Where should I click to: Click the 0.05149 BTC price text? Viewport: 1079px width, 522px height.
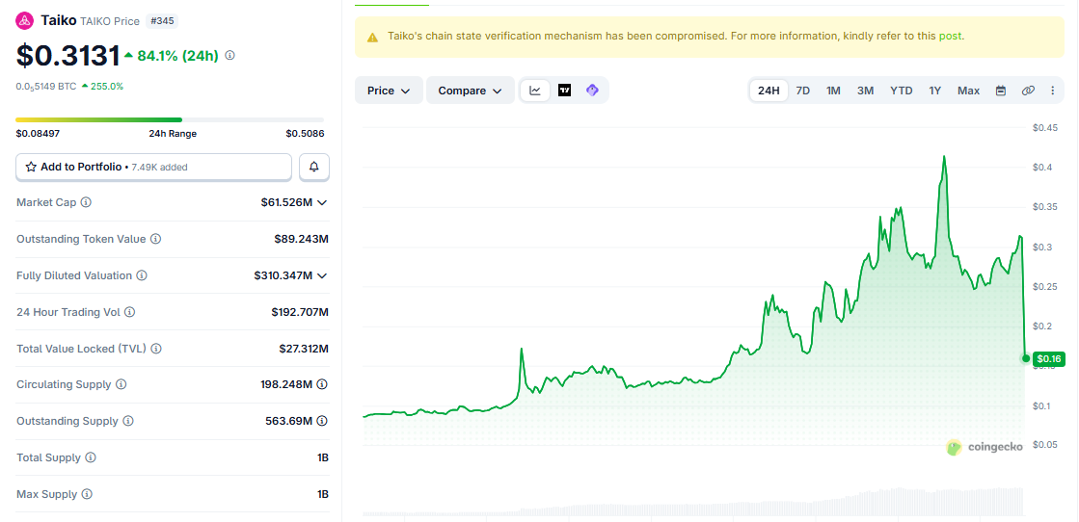(x=45, y=87)
